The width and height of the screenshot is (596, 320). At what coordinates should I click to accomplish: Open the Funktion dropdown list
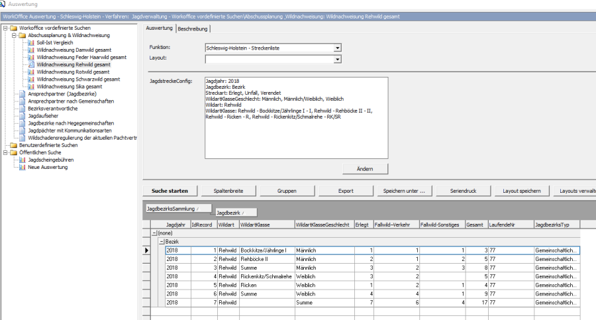[337, 48]
